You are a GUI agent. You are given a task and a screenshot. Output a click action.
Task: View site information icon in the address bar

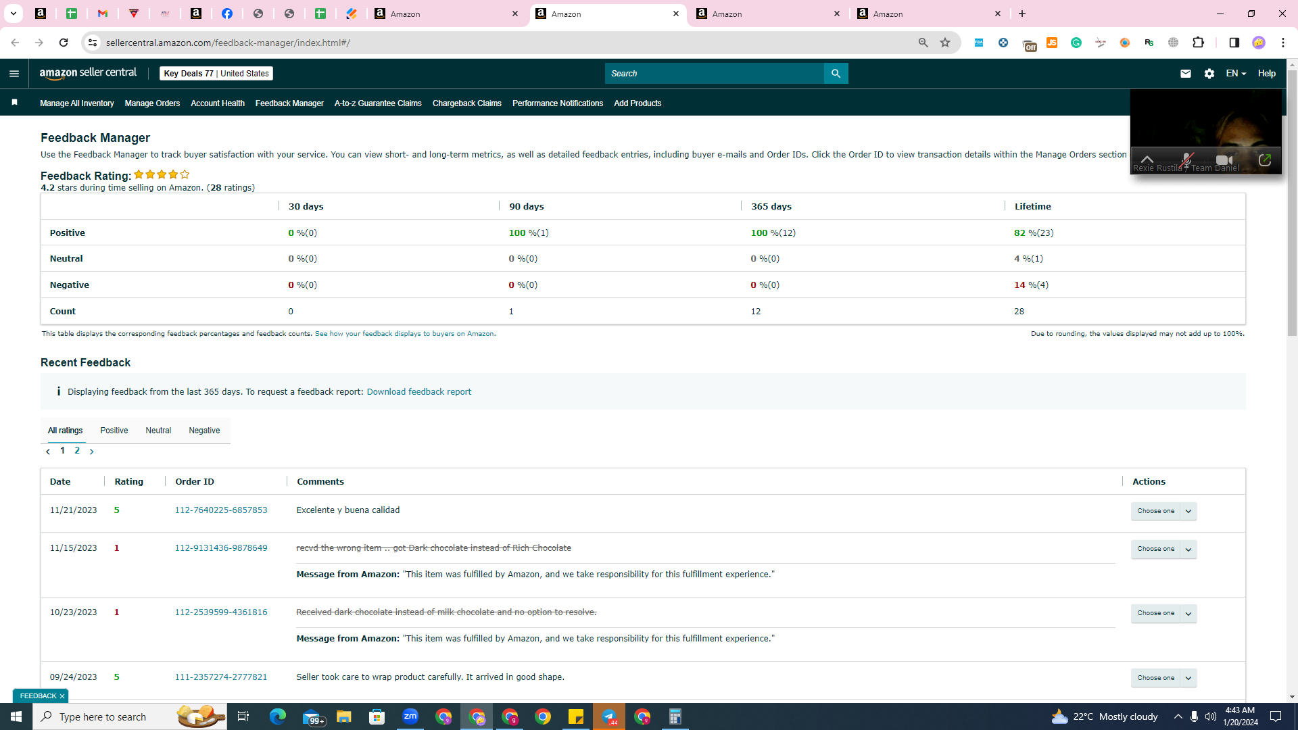(93, 43)
